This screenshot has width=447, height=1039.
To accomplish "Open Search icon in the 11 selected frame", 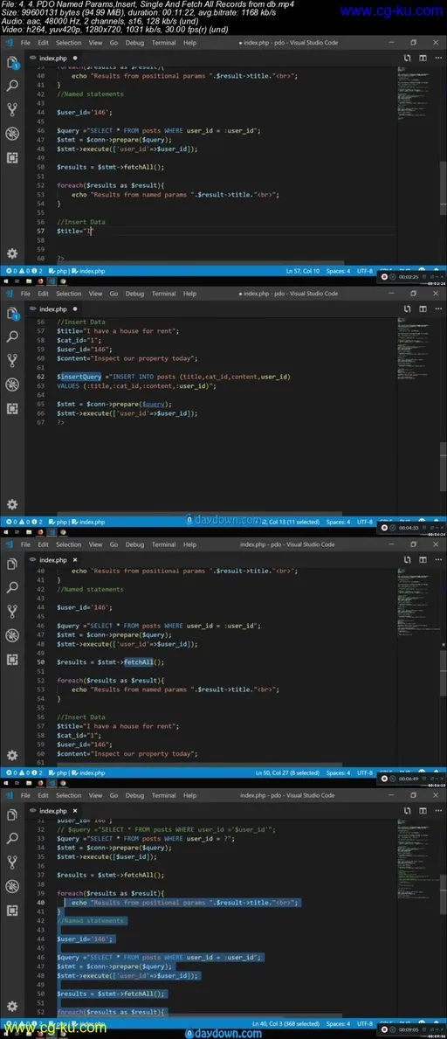I will (12, 336).
